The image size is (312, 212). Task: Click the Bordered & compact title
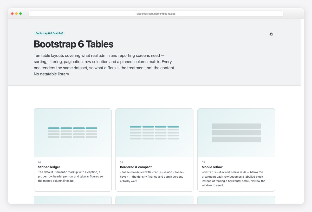pos(136,167)
